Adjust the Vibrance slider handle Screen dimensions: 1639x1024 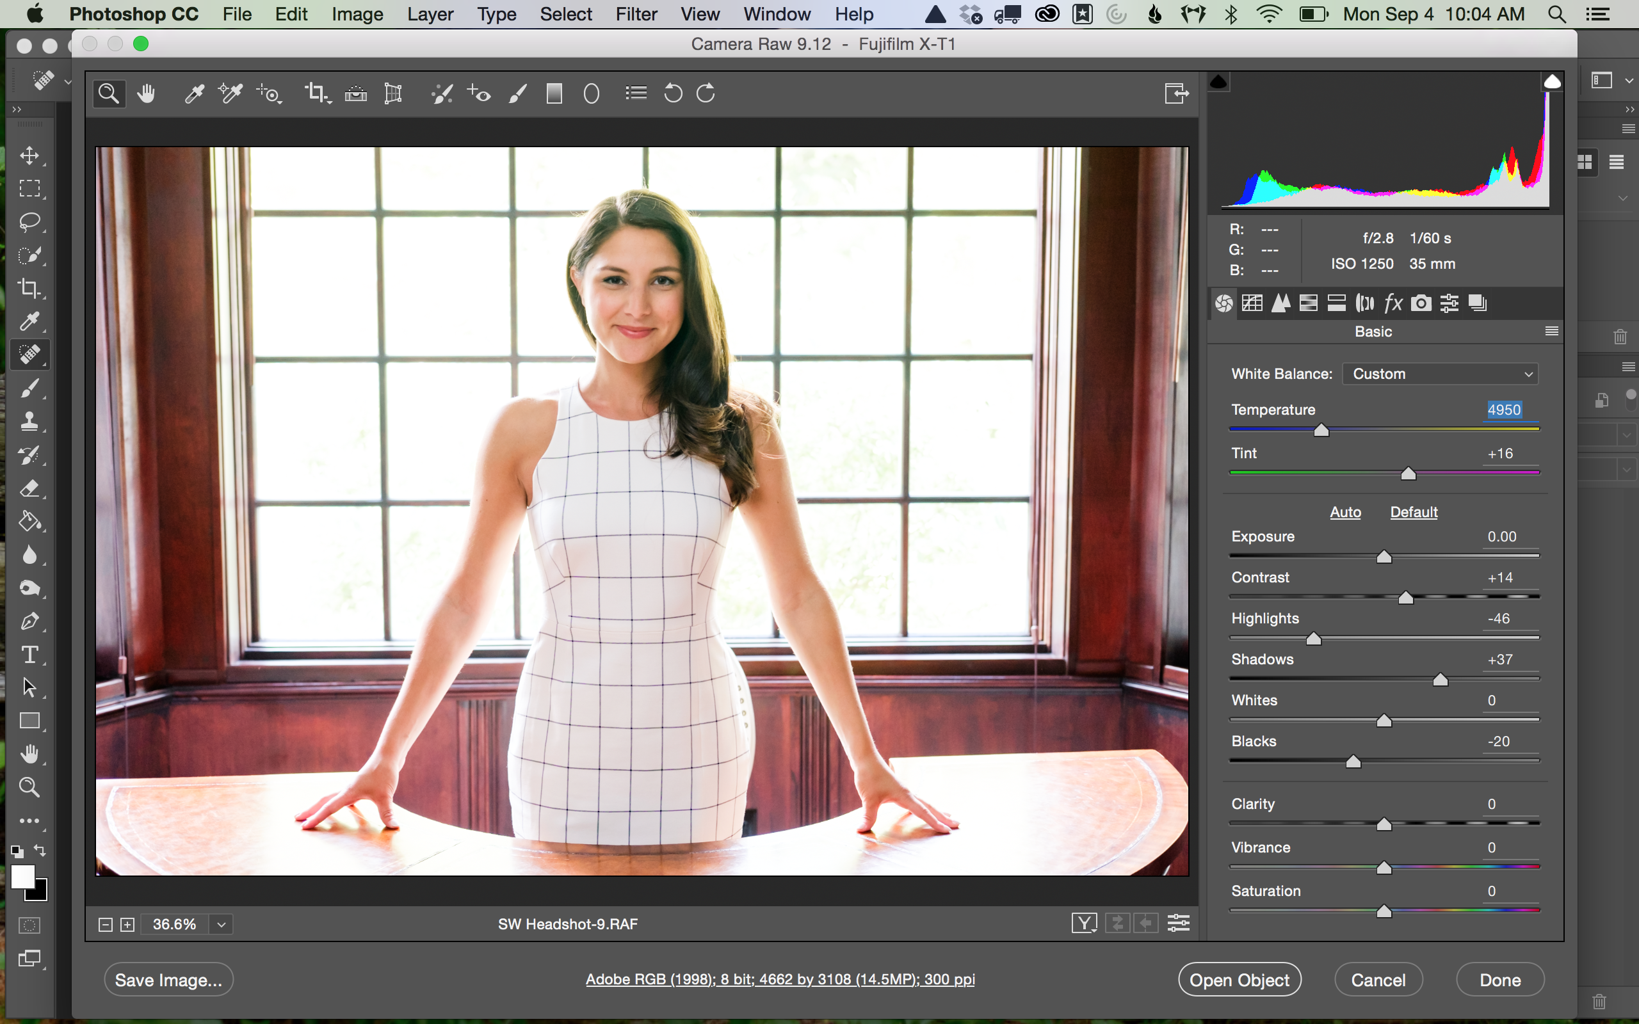[1384, 868]
